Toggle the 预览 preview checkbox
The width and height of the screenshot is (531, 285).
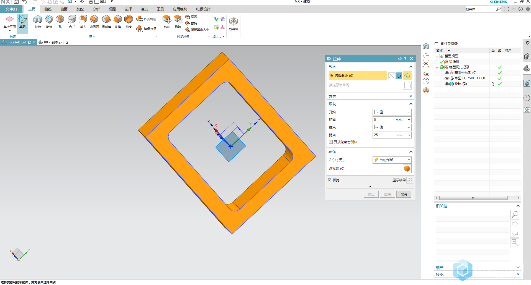click(x=330, y=180)
